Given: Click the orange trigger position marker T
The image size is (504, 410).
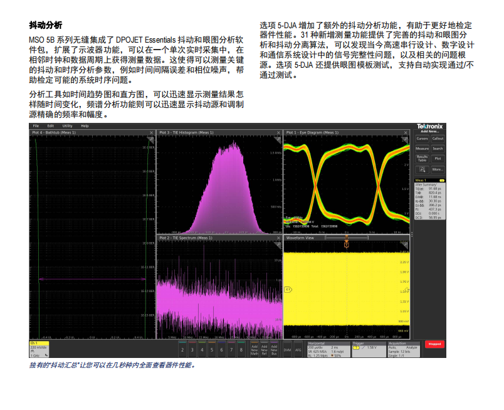Looking at the screenshot, I should tap(347, 245).
